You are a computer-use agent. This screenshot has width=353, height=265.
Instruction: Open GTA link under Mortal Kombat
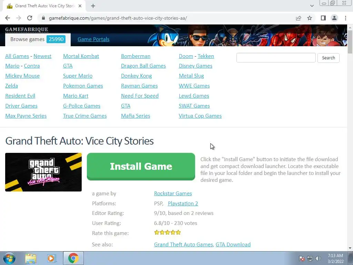(x=68, y=66)
